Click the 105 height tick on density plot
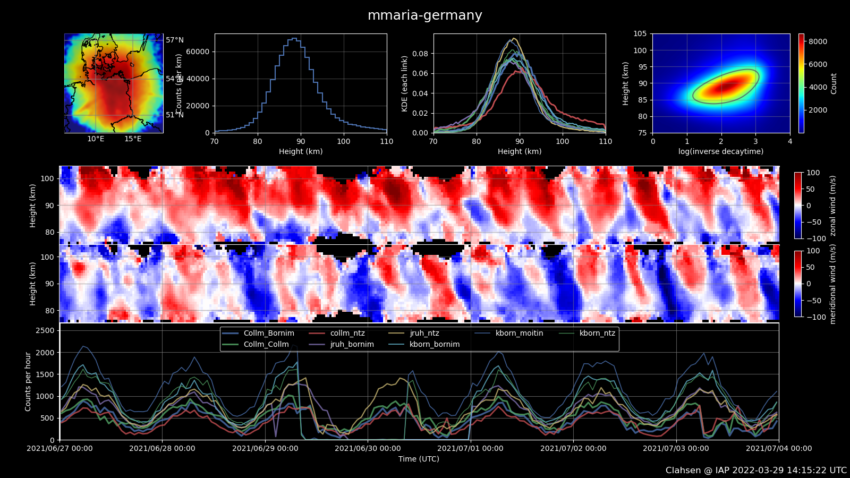 click(x=640, y=33)
